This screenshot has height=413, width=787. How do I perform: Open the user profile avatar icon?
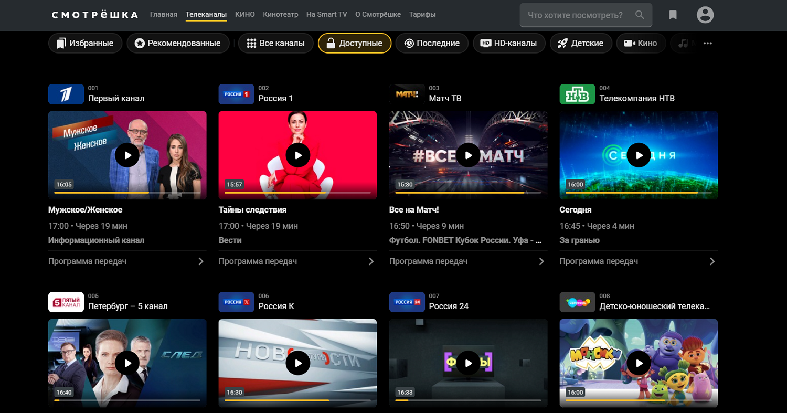(705, 15)
